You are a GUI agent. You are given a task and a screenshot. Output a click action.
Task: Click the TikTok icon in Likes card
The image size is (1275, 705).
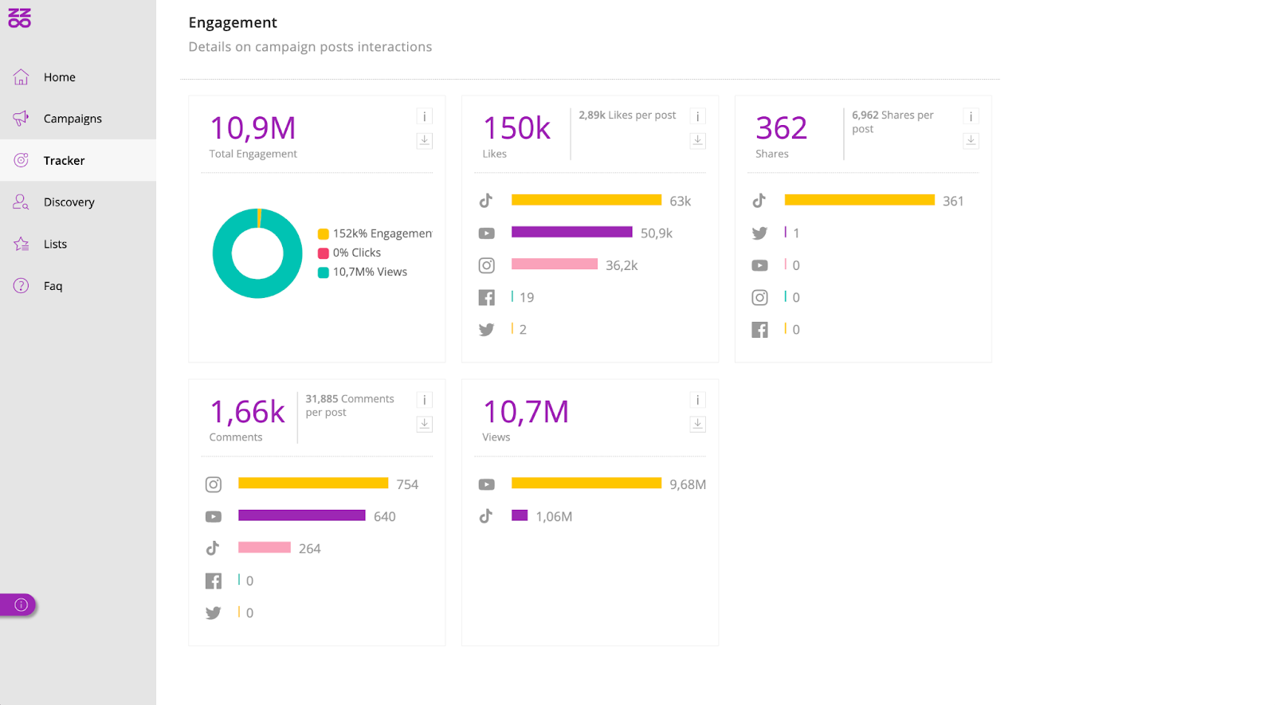486,201
